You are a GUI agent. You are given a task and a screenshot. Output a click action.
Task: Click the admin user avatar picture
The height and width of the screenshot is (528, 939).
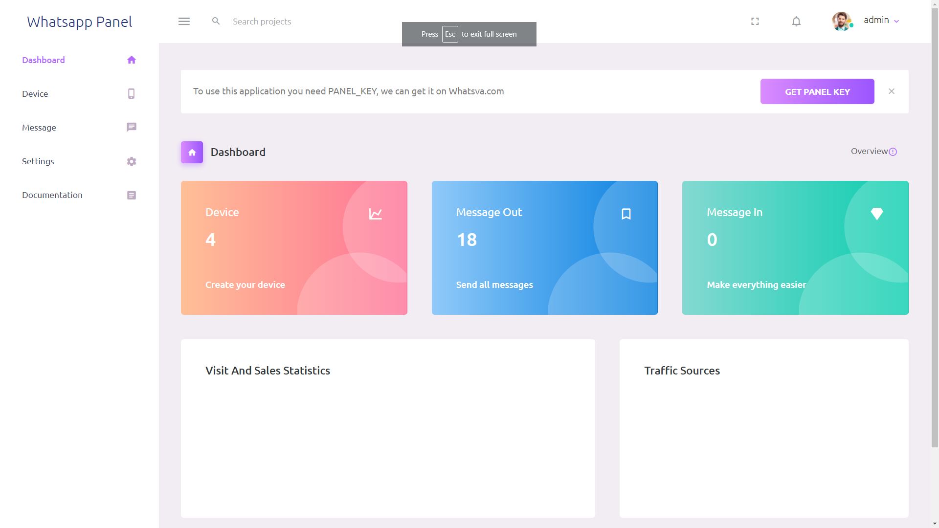tap(842, 21)
